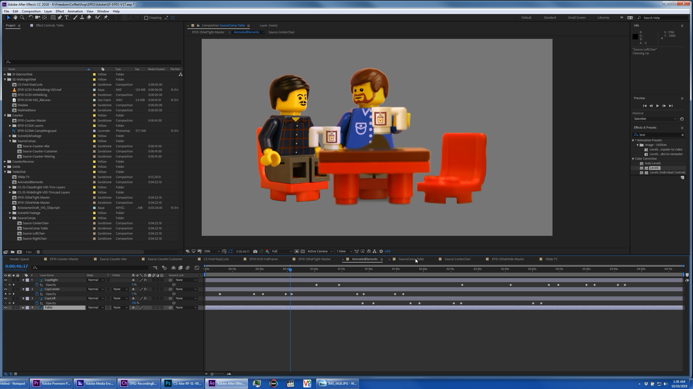Collapse the Color Correction effects group
693x389 pixels.
pyautogui.click(x=633, y=159)
